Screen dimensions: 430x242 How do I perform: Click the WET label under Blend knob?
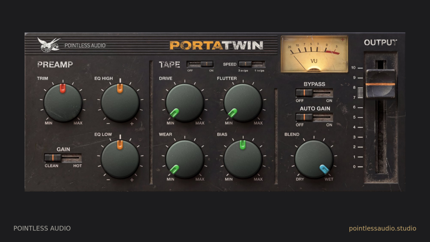[x=329, y=179]
